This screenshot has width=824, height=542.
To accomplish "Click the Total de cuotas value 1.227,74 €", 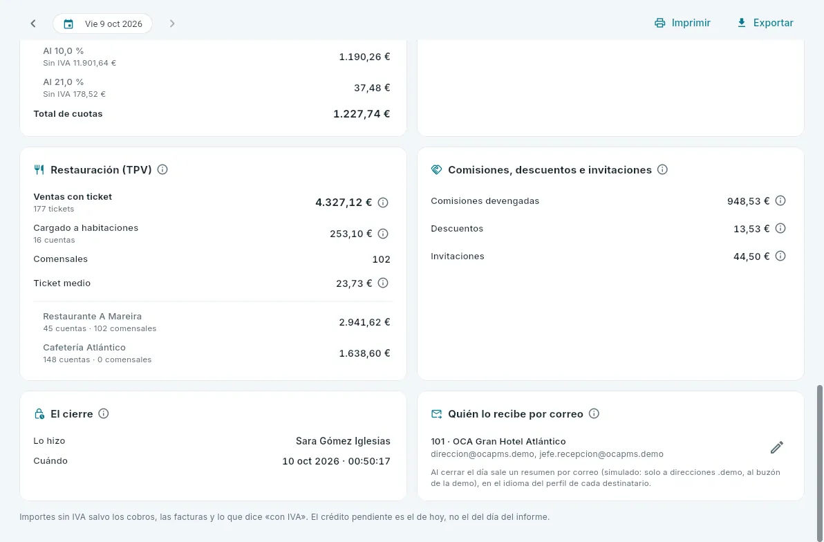I will (362, 113).
